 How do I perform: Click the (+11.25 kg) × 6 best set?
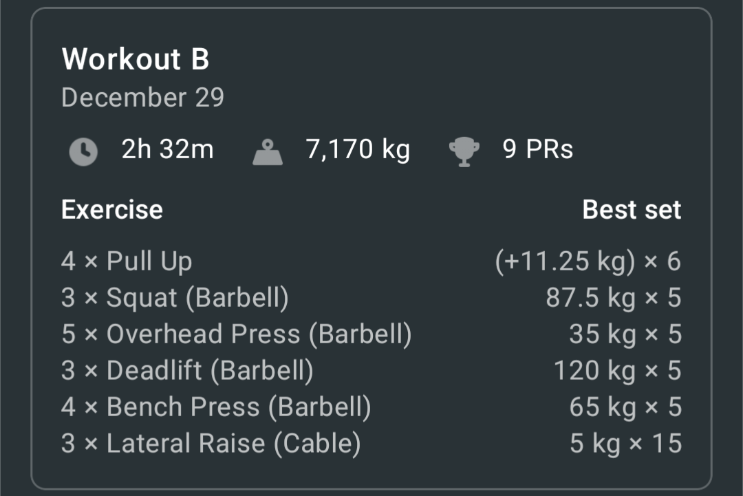588,262
